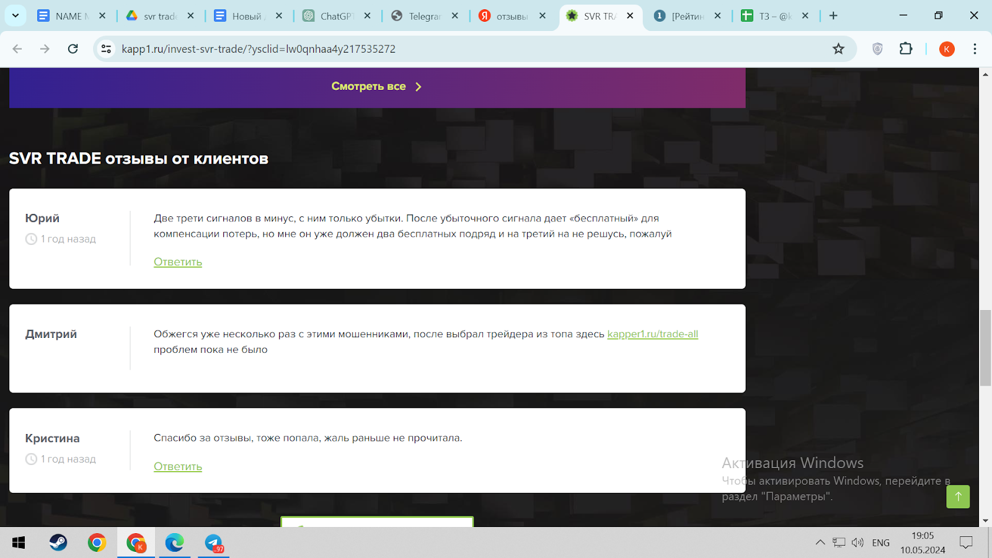Close the svr trade Drive tab
The height and width of the screenshot is (558, 992).
coord(190,16)
